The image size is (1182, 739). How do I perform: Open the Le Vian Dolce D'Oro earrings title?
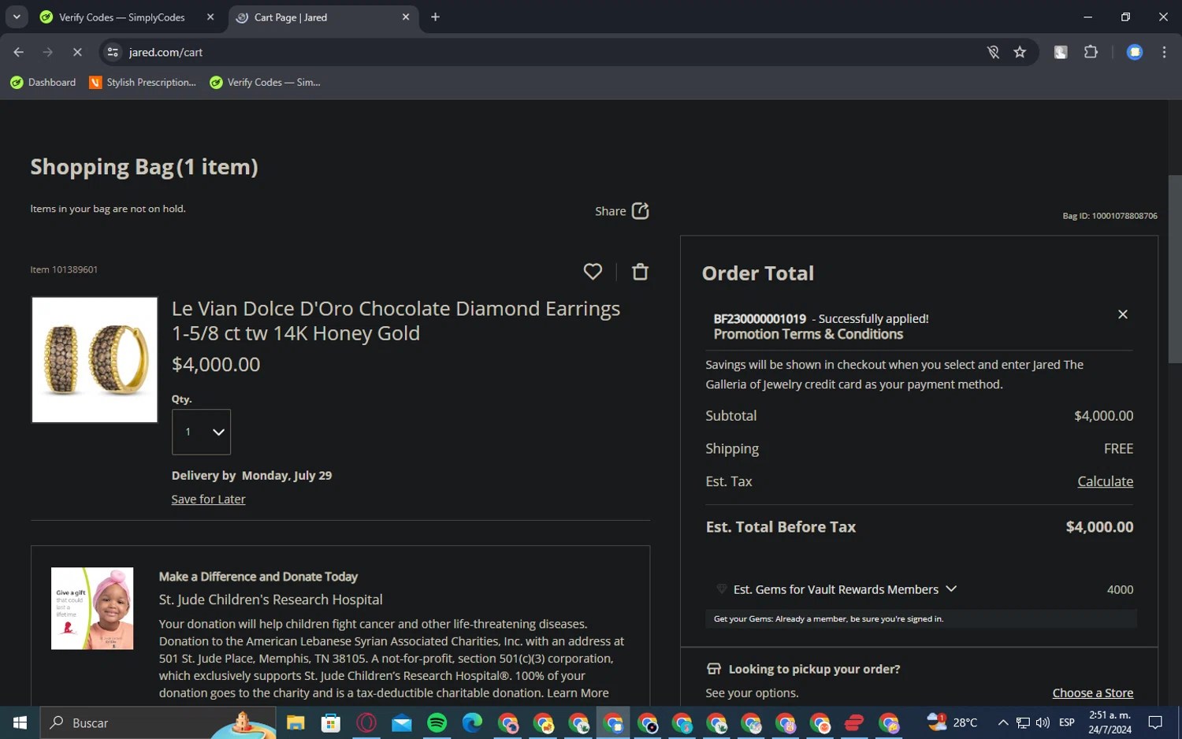click(x=396, y=321)
